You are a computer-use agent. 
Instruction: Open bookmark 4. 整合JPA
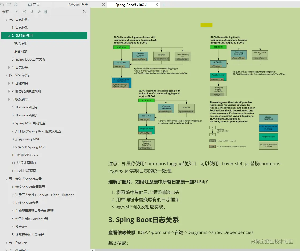coord(19,227)
